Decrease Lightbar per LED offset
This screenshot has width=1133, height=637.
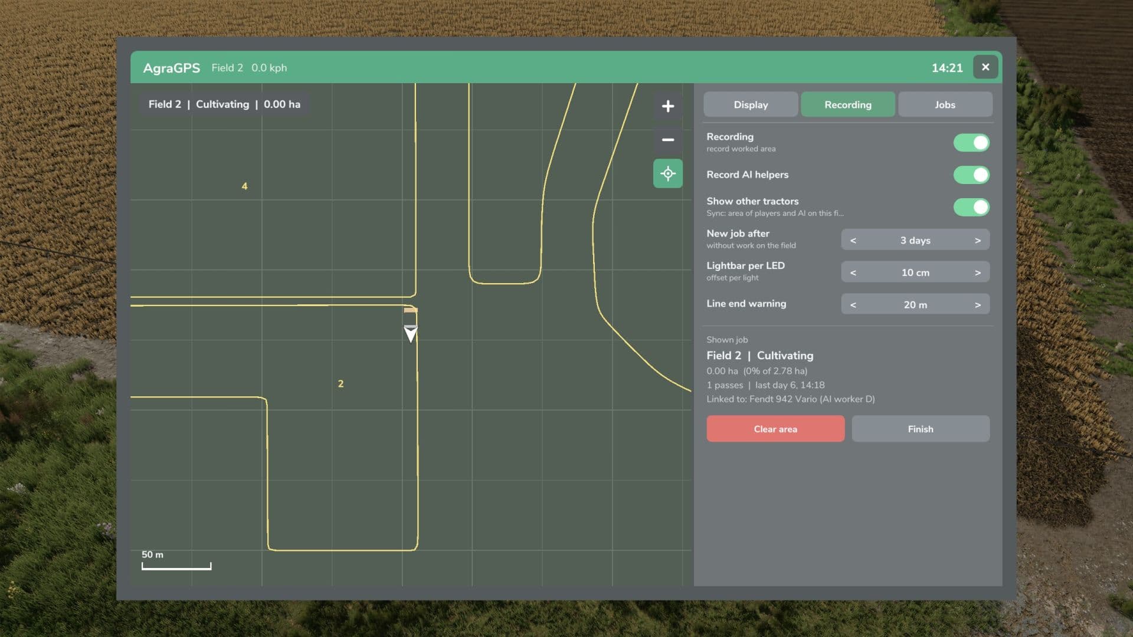pyautogui.click(x=853, y=272)
